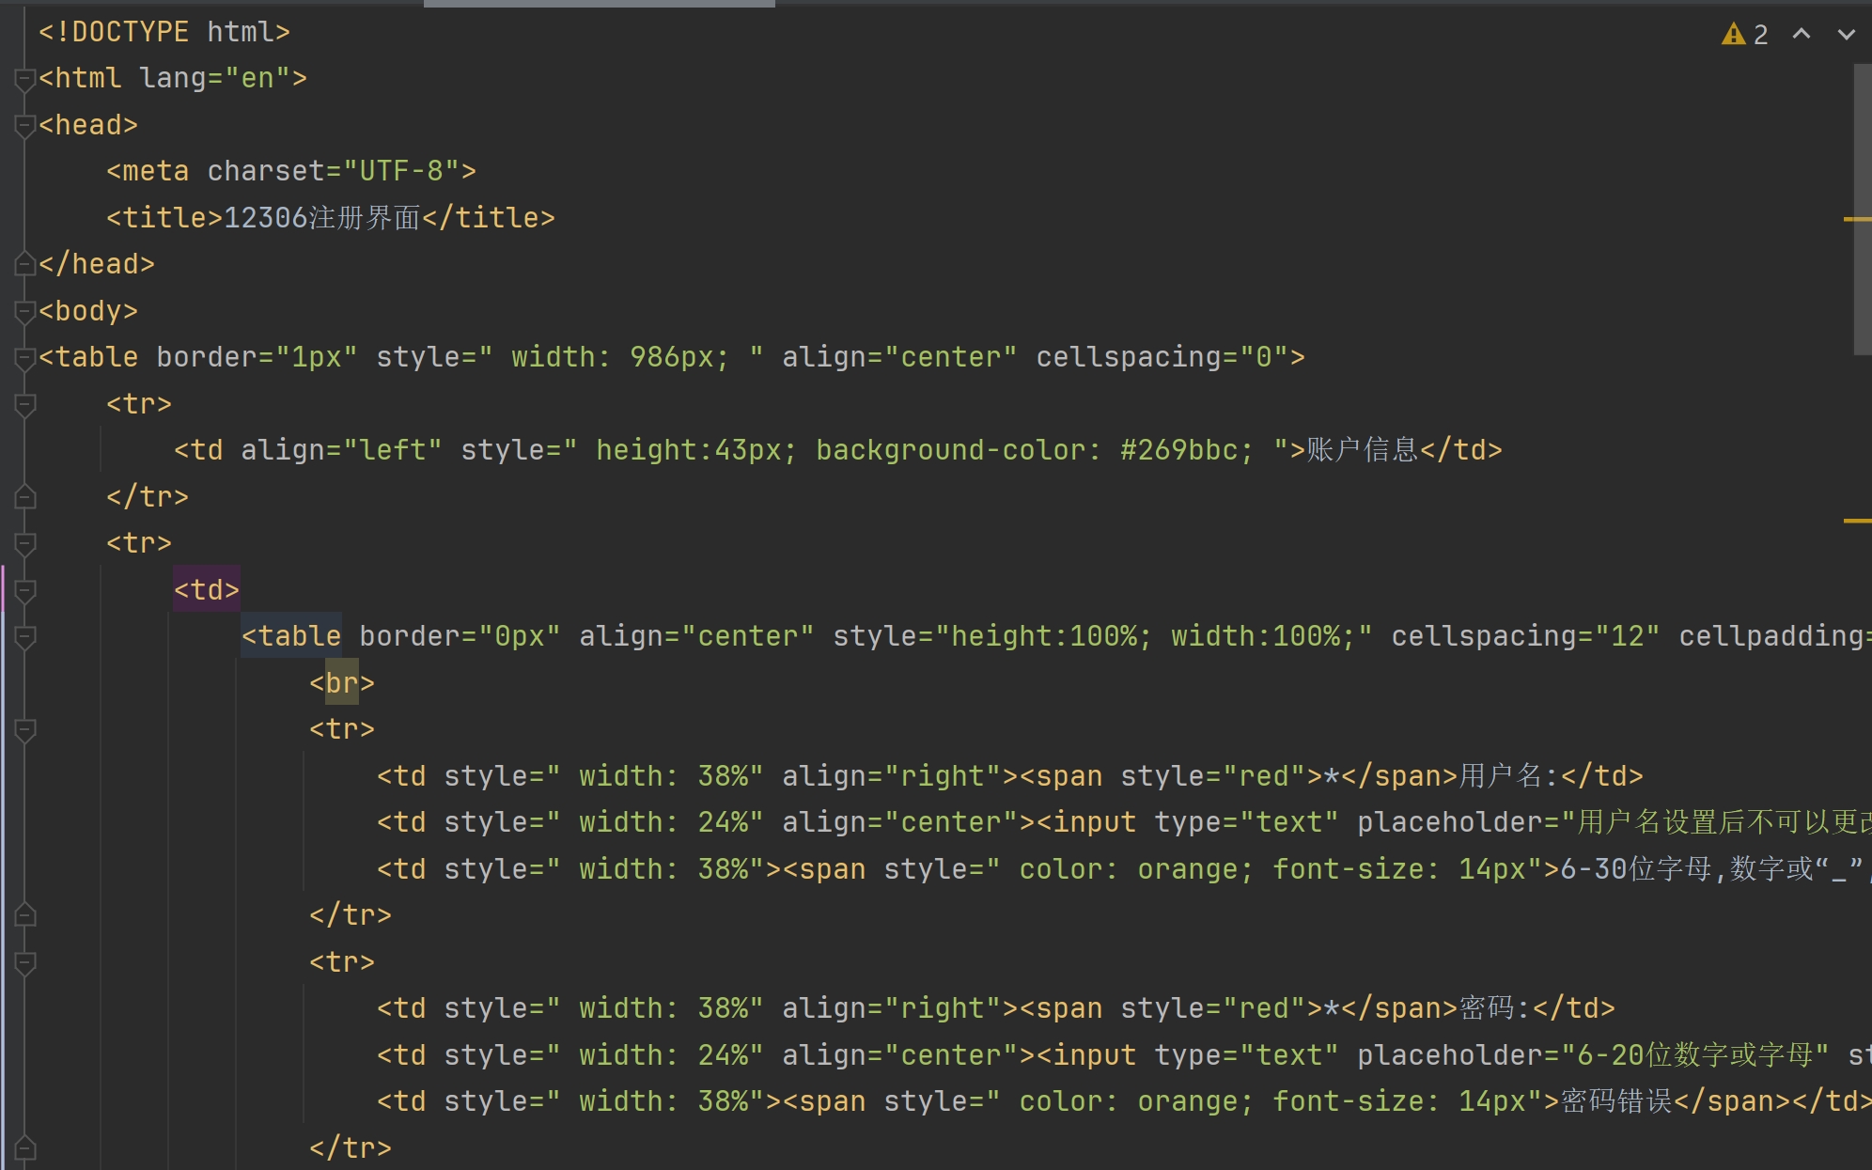Click the placeholder "6-20位数字或字母"
The width and height of the screenshot is (1872, 1170).
tap(1695, 1055)
